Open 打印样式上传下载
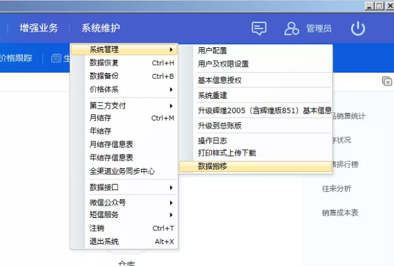 tap(256, 153)
